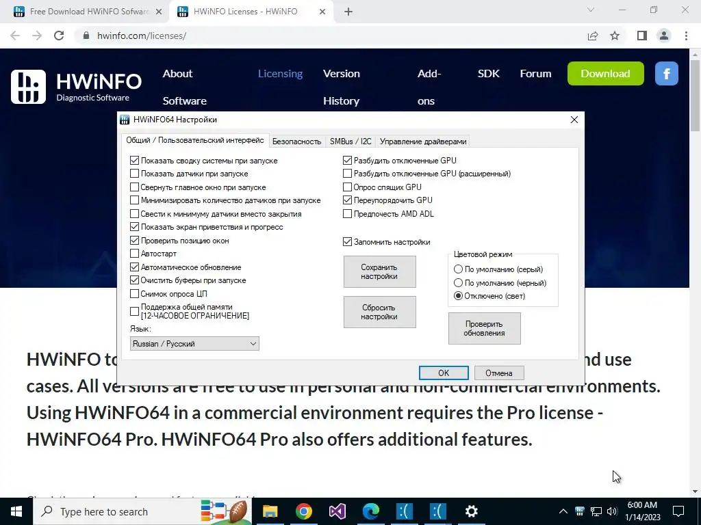Click the browser address bar URL

(141, 36)
